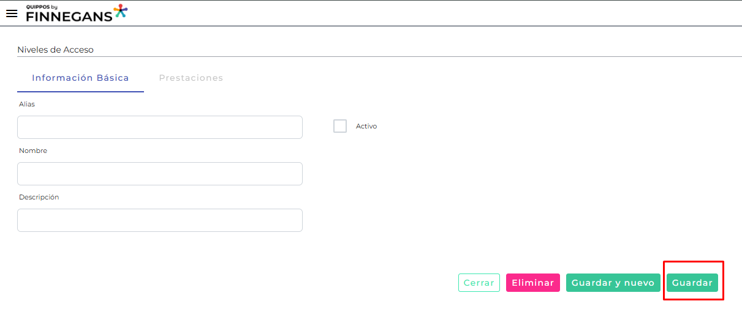The width and height of the screenshot is (742, 320).
Task: Open the hamburger navigation menu
Action: point(12,13)
